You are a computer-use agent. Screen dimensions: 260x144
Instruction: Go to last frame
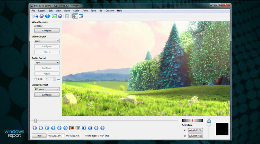tap(103, 128)
